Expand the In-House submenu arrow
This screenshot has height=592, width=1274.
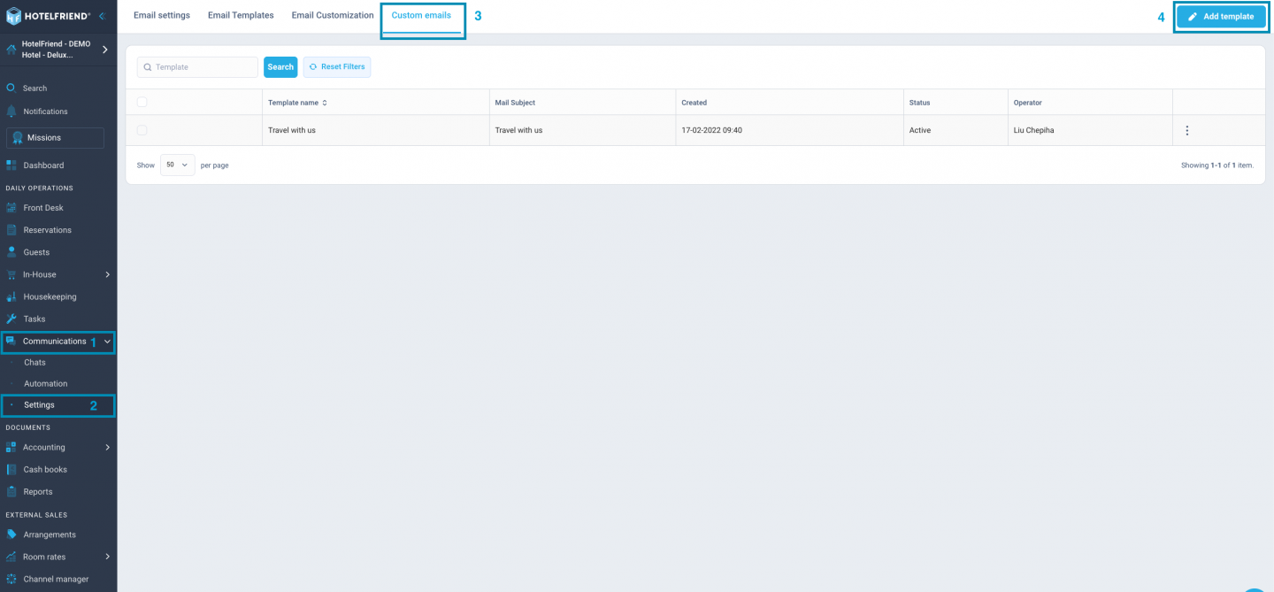108,274
